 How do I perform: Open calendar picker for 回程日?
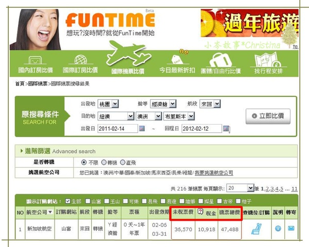[227, 129]
